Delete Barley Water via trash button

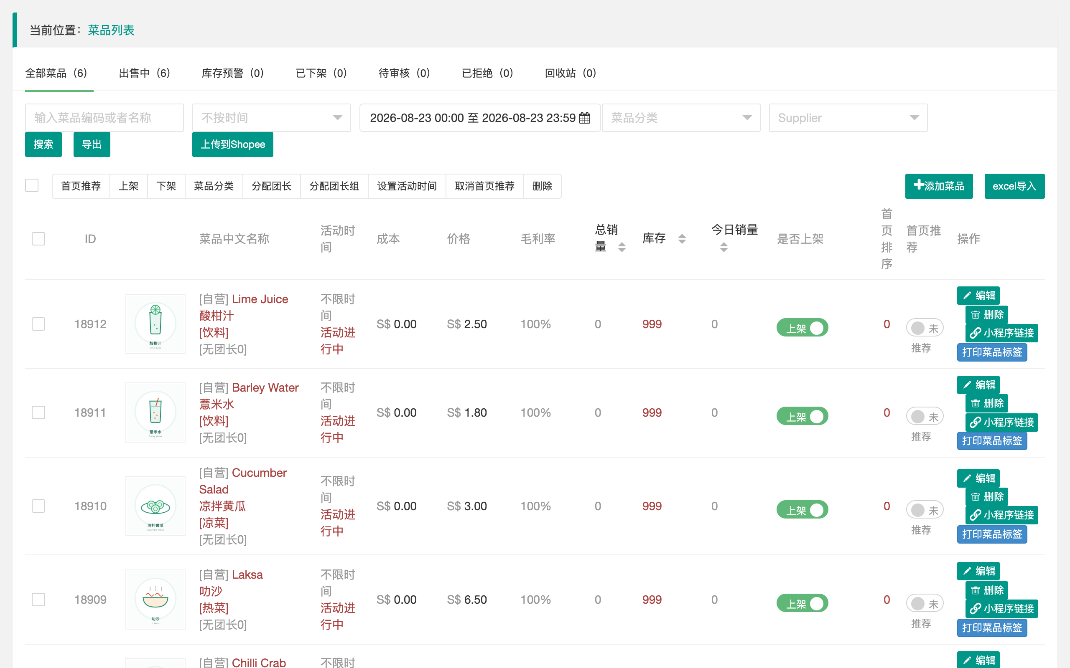click(986, 403)
